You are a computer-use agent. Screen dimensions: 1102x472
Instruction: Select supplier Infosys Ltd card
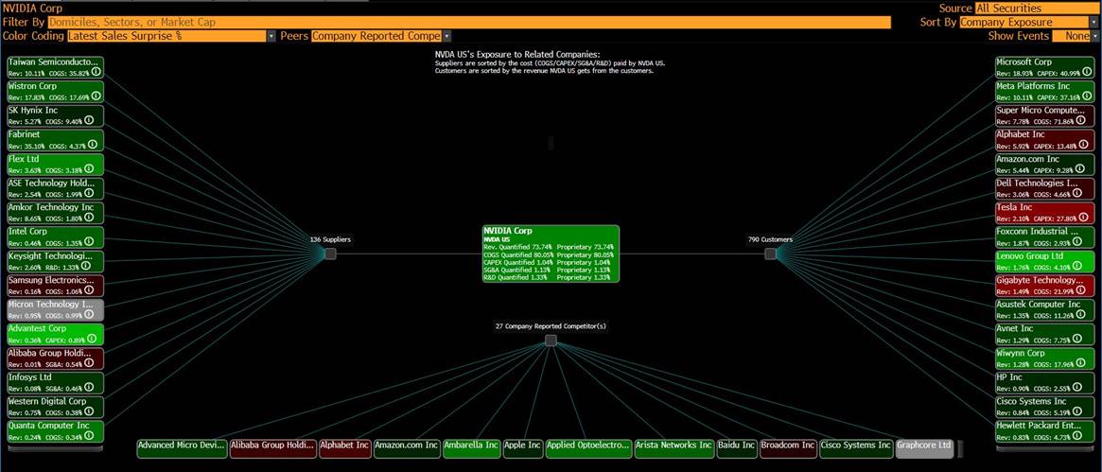56,383
